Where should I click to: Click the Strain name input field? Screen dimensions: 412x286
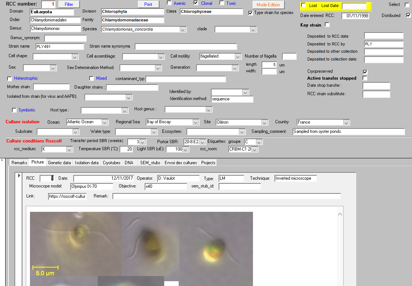click(x=60, y=46)
